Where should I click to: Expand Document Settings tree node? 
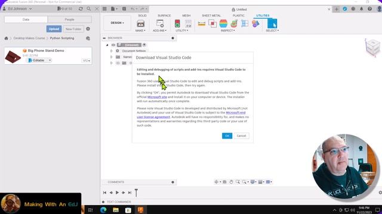[112, 51]
